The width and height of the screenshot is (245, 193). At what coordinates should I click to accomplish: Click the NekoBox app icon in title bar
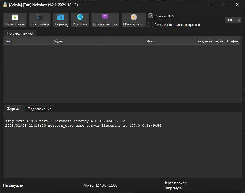coord(5,5)
